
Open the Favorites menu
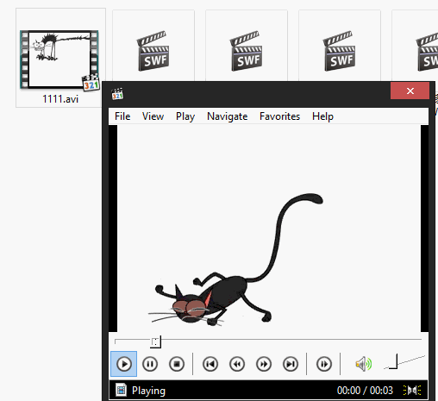coord(279,116)
